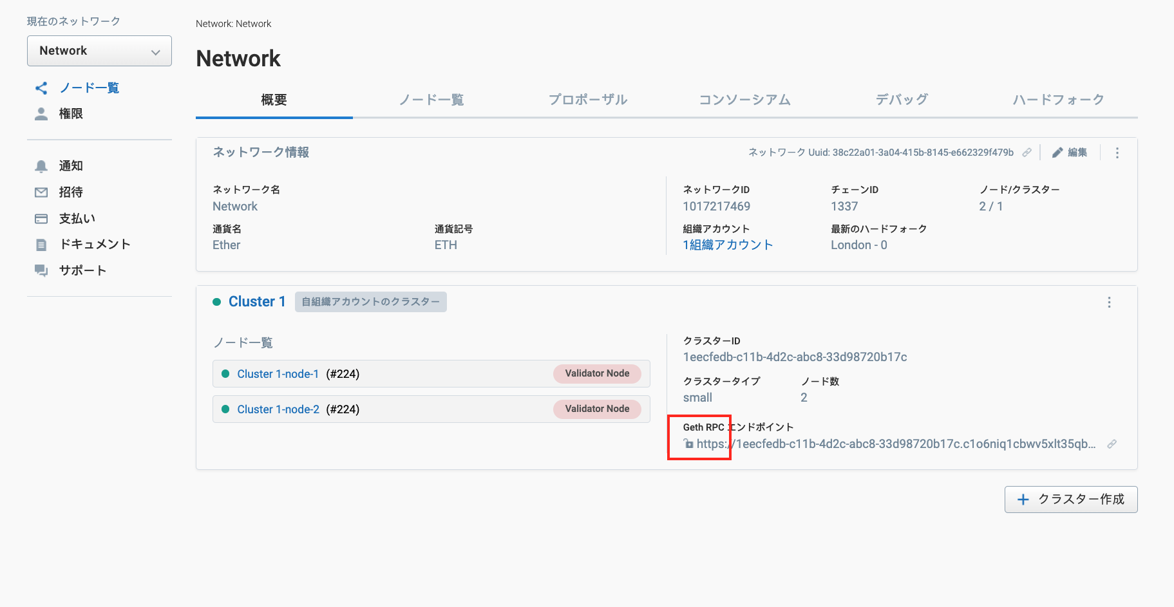Open サポート in the sidebar
Screen dimensions: 1174x607
[82, 271]
